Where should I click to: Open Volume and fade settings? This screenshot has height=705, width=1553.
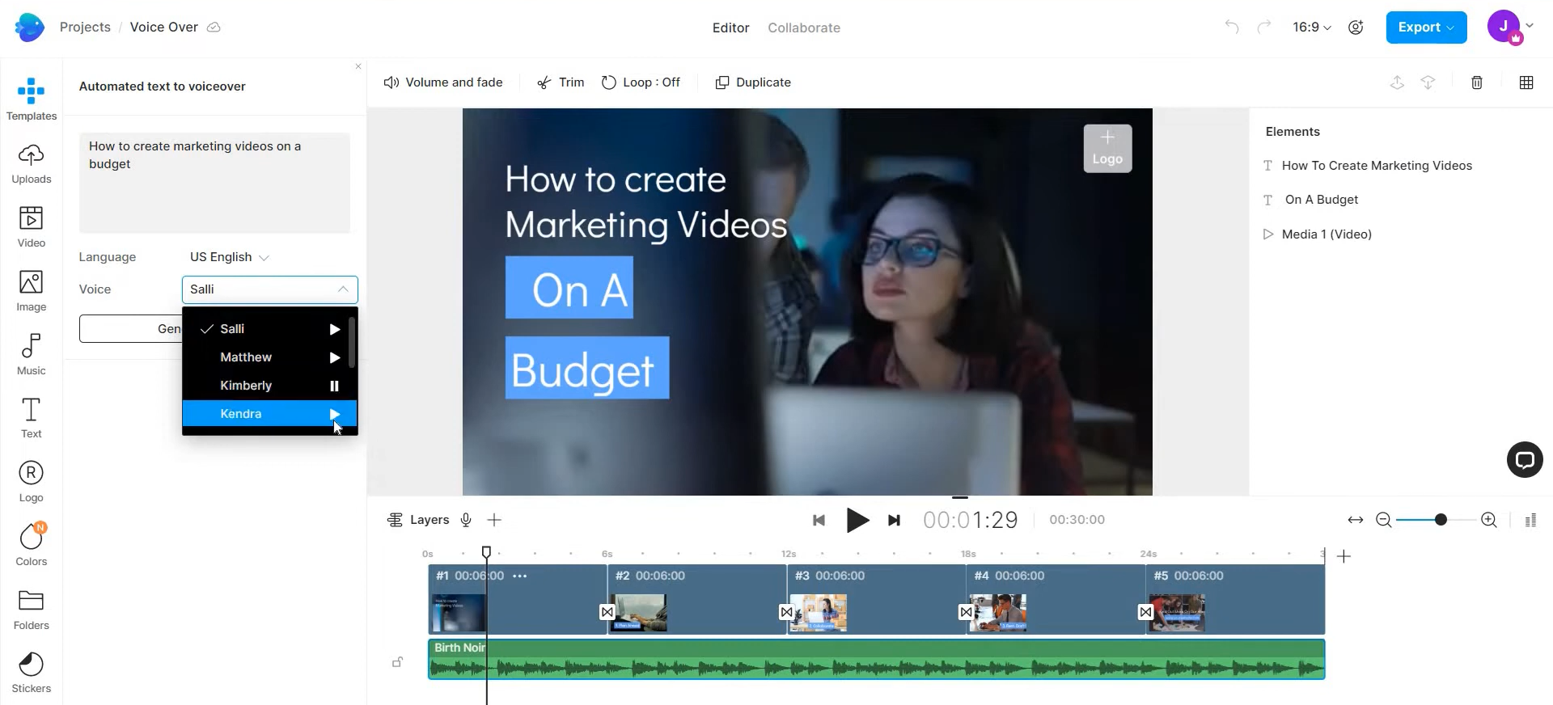(x=443, y=82)
